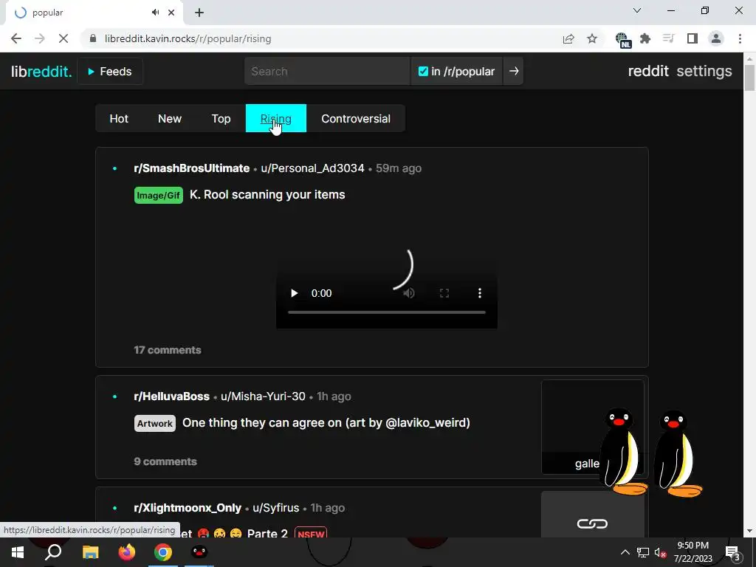Open the gallery thumbnail of HelluvaBoss post

[x=593, y=427]
